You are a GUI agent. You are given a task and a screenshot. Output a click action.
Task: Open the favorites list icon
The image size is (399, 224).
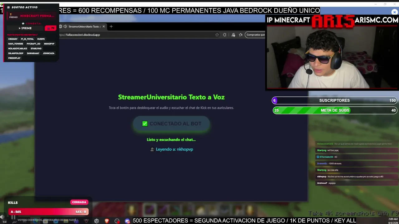[x=241, y=35]
